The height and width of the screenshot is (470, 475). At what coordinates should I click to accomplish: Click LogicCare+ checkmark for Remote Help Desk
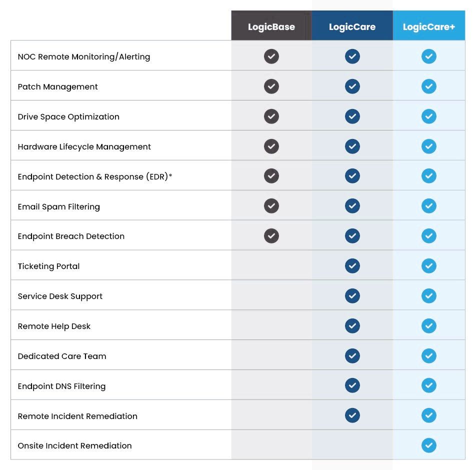428,326
